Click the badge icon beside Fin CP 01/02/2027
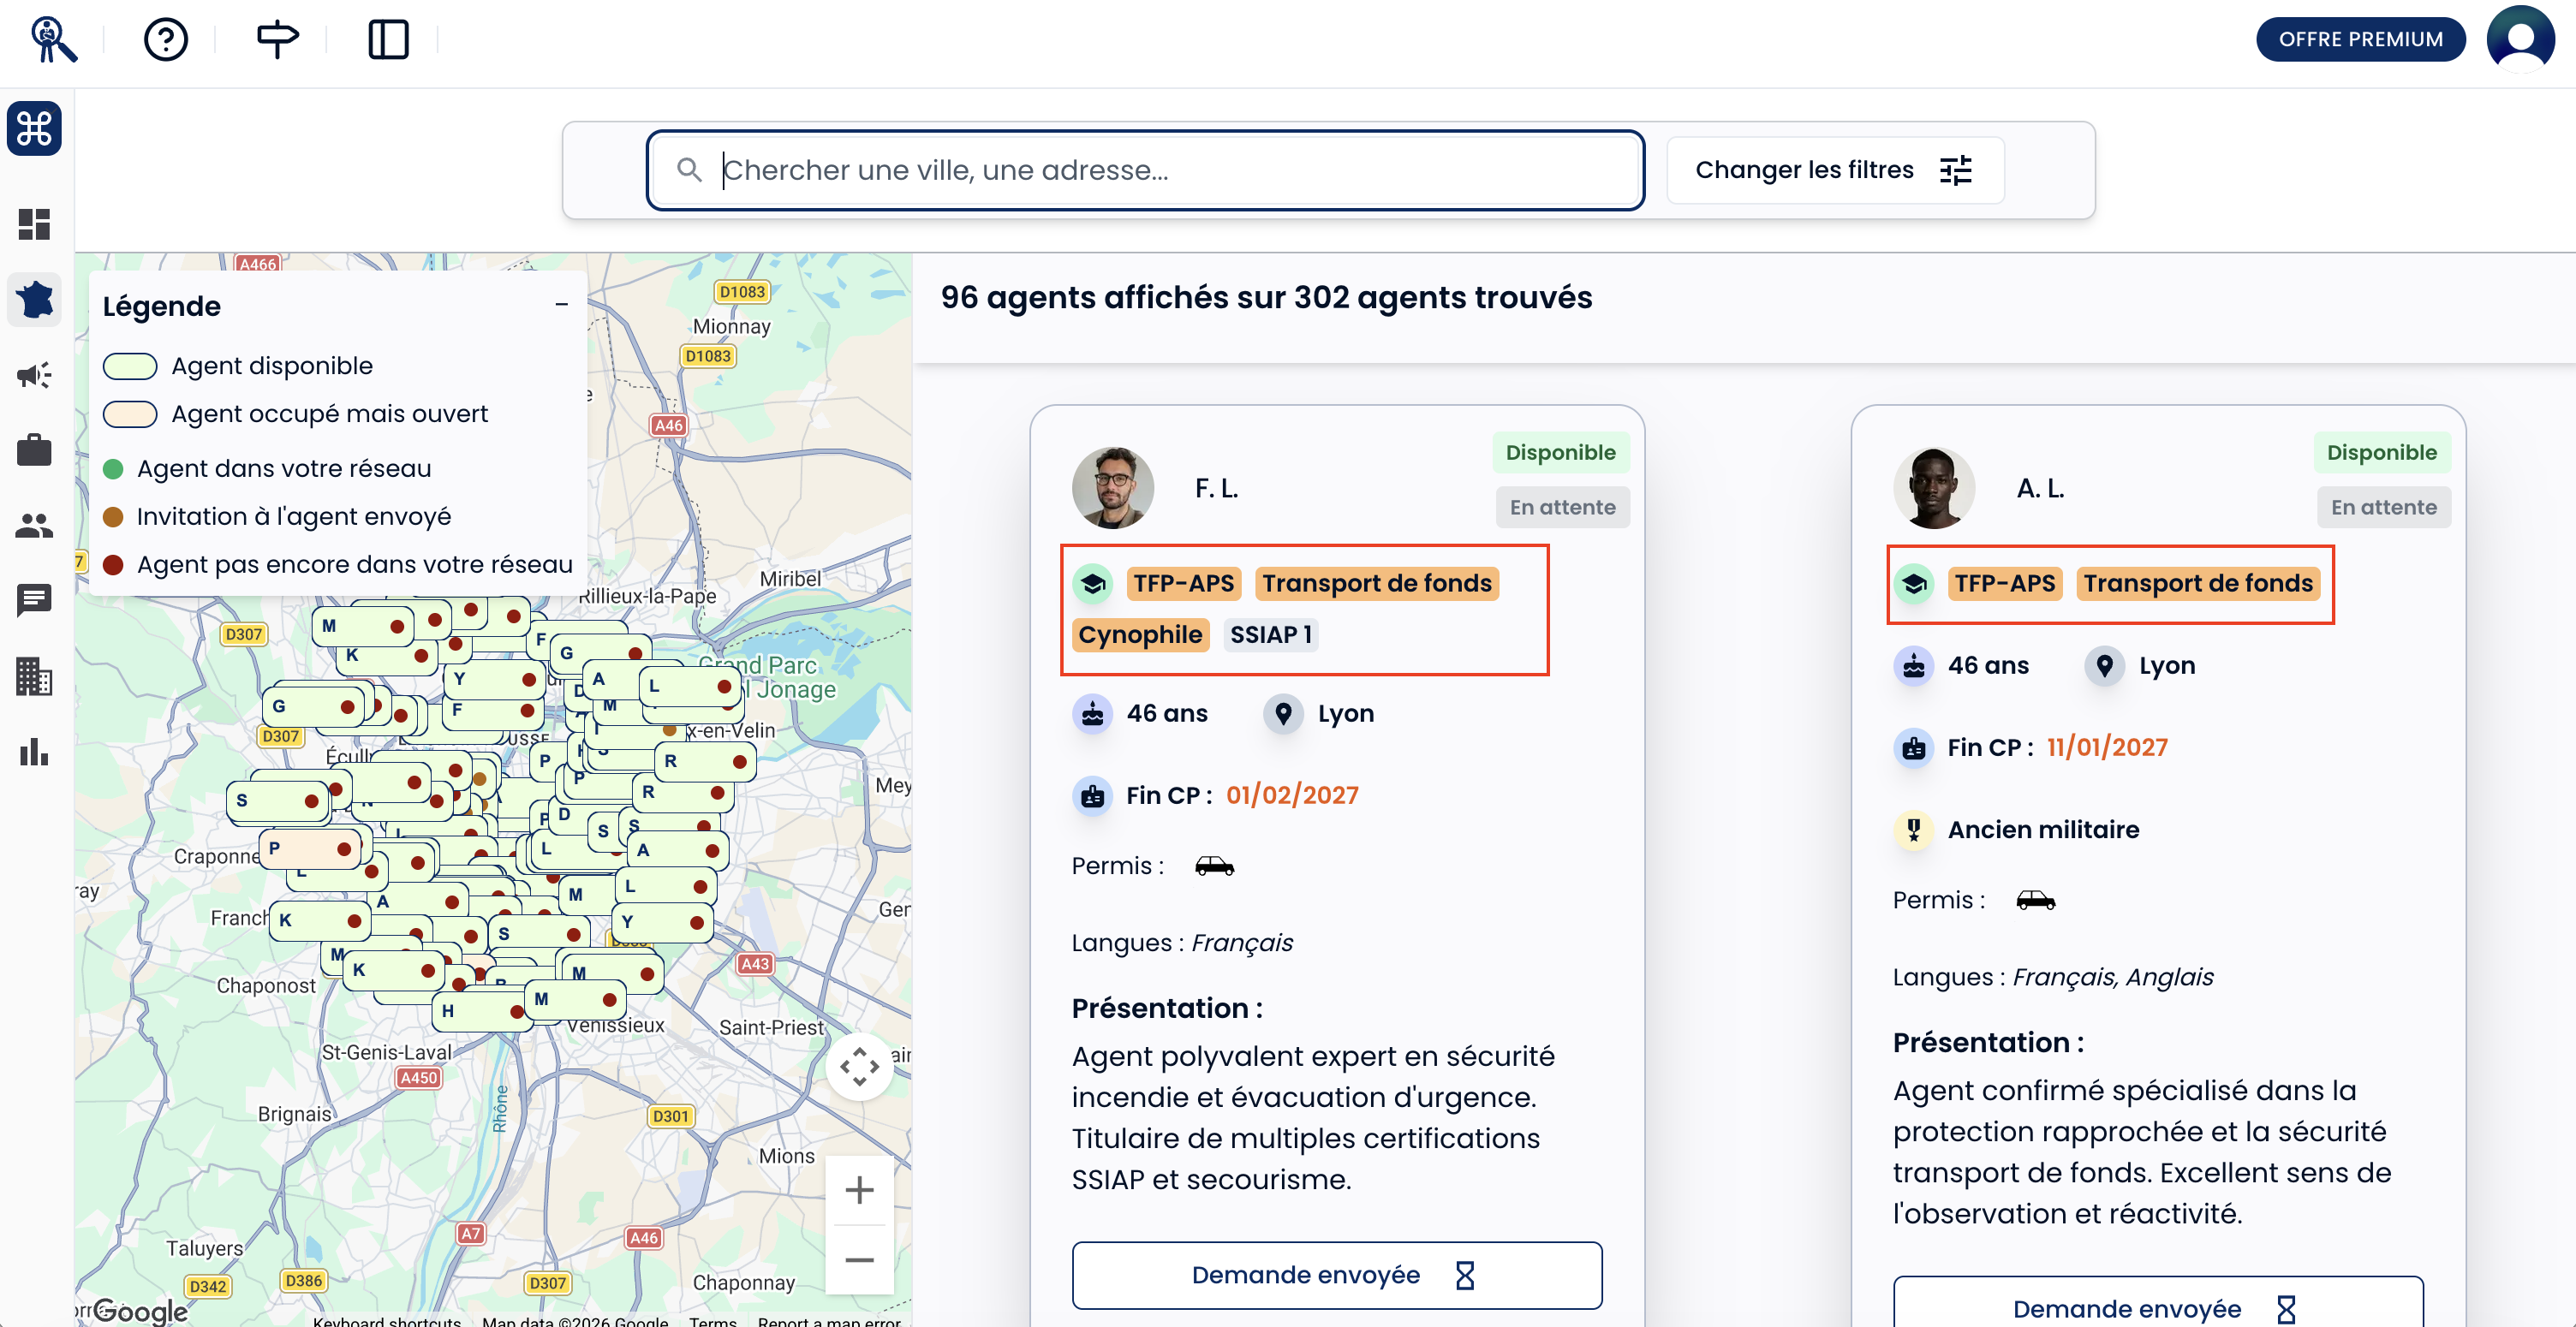The image size is (2576, 1327). tap(1092, 795)
